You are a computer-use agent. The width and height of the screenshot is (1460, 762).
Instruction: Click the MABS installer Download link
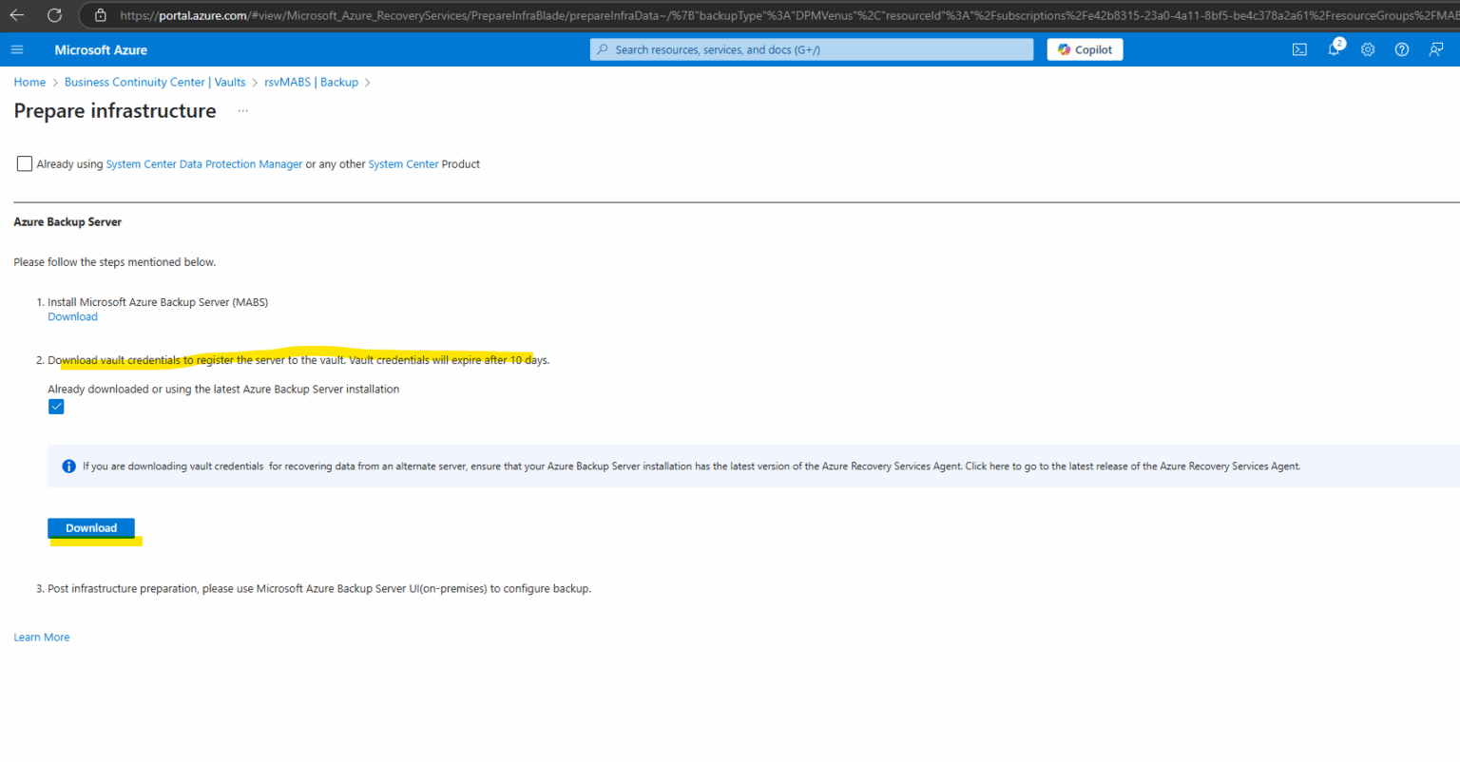[x=72, y=317]
